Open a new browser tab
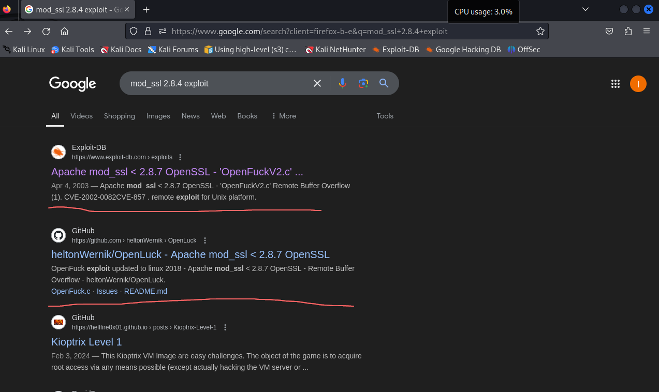 click(147, 10)
